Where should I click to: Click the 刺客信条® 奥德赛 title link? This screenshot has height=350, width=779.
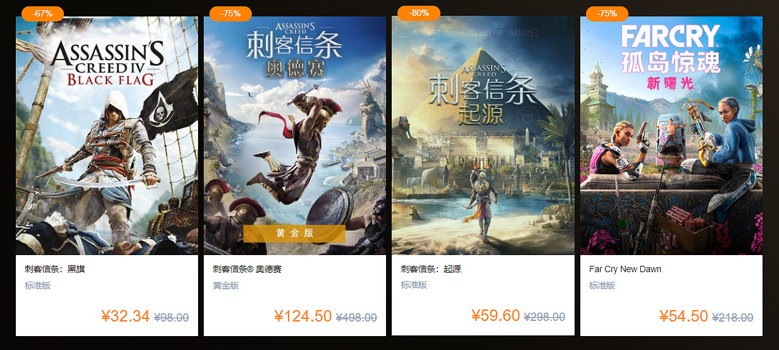click(x=247, y=269)
